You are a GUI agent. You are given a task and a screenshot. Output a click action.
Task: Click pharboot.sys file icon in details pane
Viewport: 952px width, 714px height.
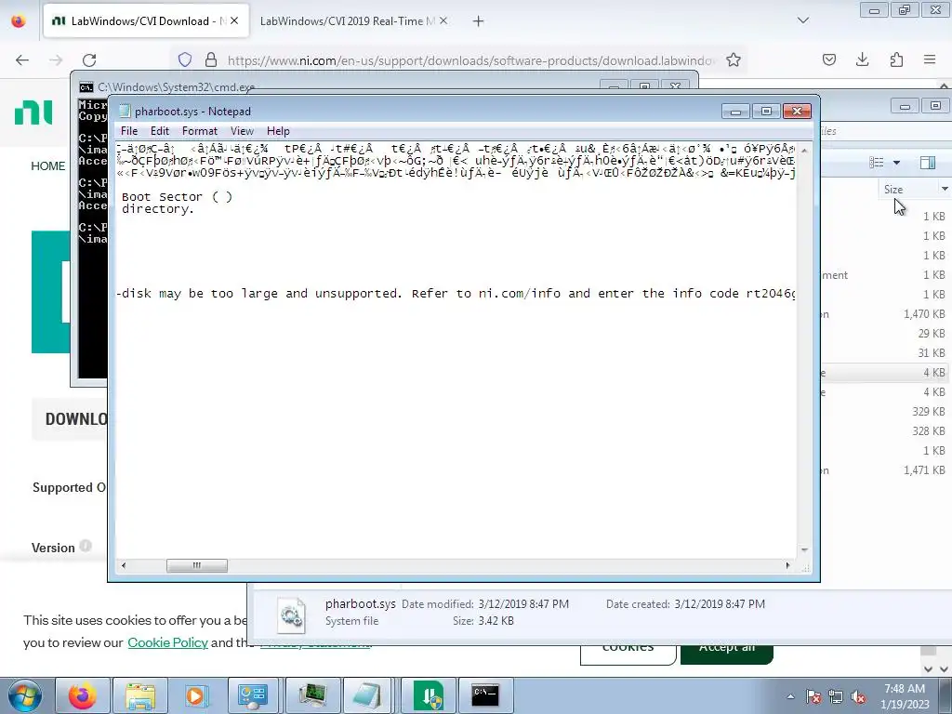click(291, 615)
